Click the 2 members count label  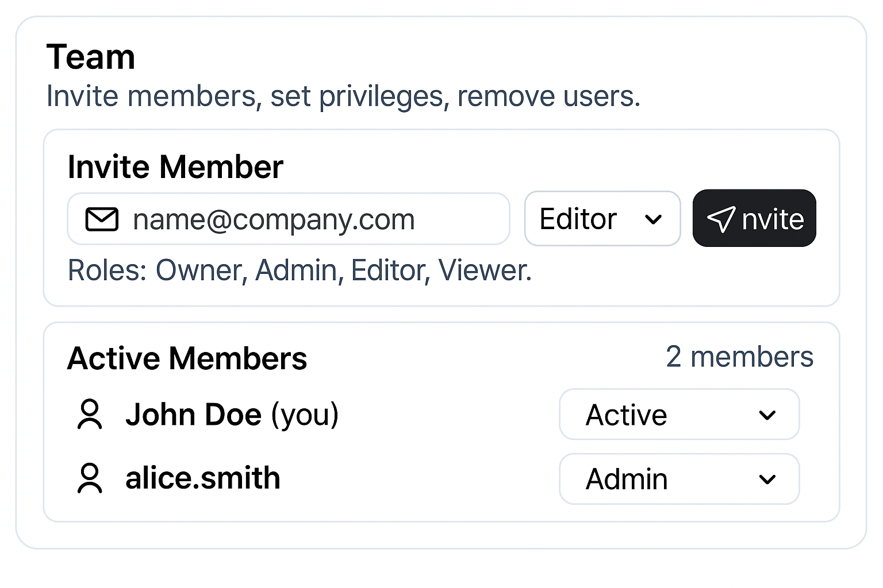point(739,357)
